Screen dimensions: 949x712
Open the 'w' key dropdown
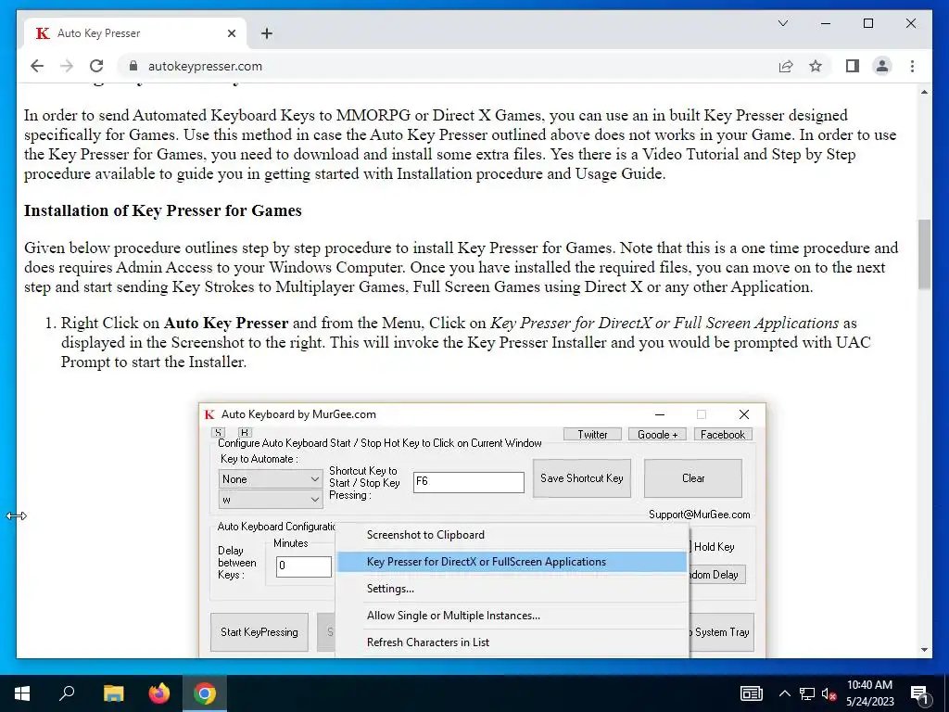pyautogui.click(x=270, y=500)
